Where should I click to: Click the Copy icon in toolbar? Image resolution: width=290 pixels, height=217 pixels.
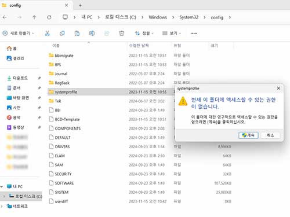(x=62, y=34)
